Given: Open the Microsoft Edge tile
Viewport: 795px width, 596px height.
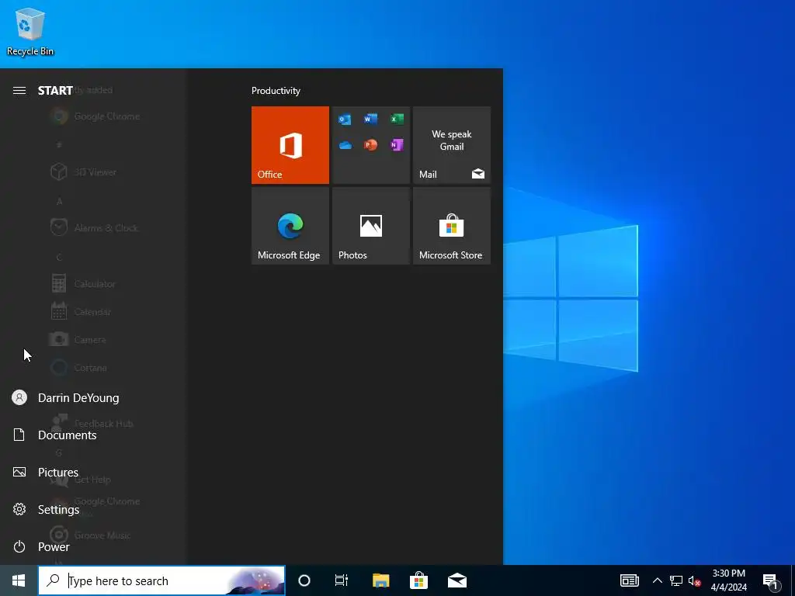Looking at the screenshot, I should [x=290, y=226].
